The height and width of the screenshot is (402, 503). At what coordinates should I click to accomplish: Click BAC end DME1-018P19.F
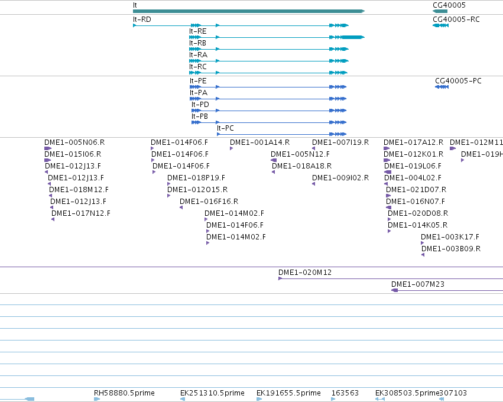[x=196, y=178]
